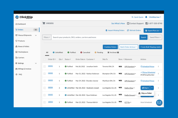
Task: Click the Search button
Action: pyautogui.click(x=143, y=37)
